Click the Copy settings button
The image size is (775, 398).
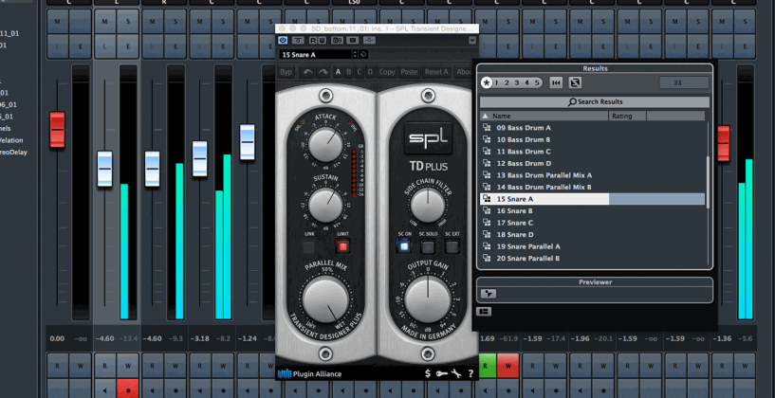point(387,72)
